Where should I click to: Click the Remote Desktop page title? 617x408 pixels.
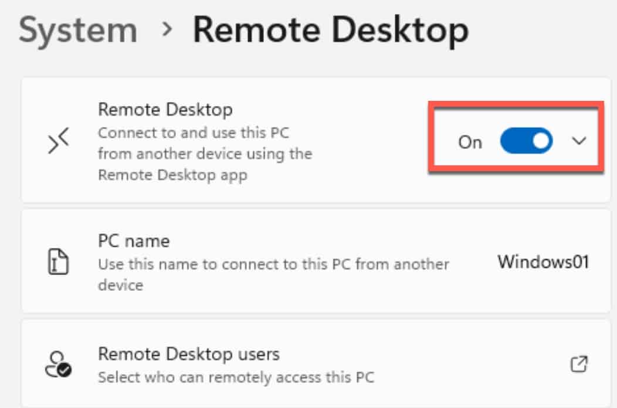[x=331, y=30]
